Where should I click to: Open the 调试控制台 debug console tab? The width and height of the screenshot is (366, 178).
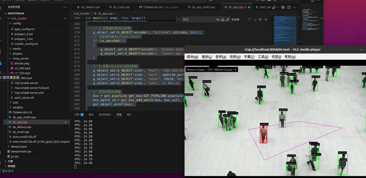tap(105, 115)
